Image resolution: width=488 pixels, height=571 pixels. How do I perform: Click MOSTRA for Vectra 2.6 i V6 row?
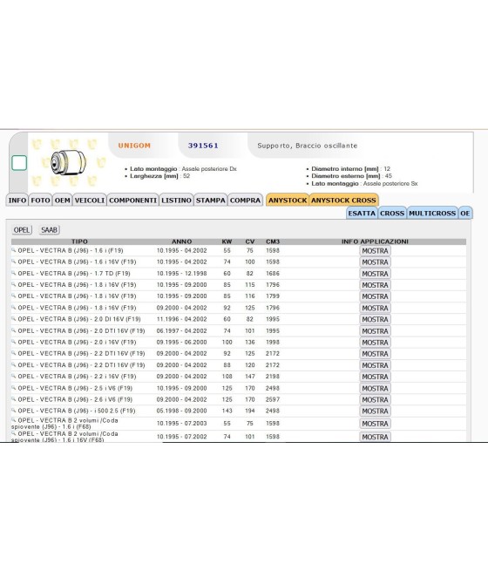pyautogui.click(x=375, y=400)
